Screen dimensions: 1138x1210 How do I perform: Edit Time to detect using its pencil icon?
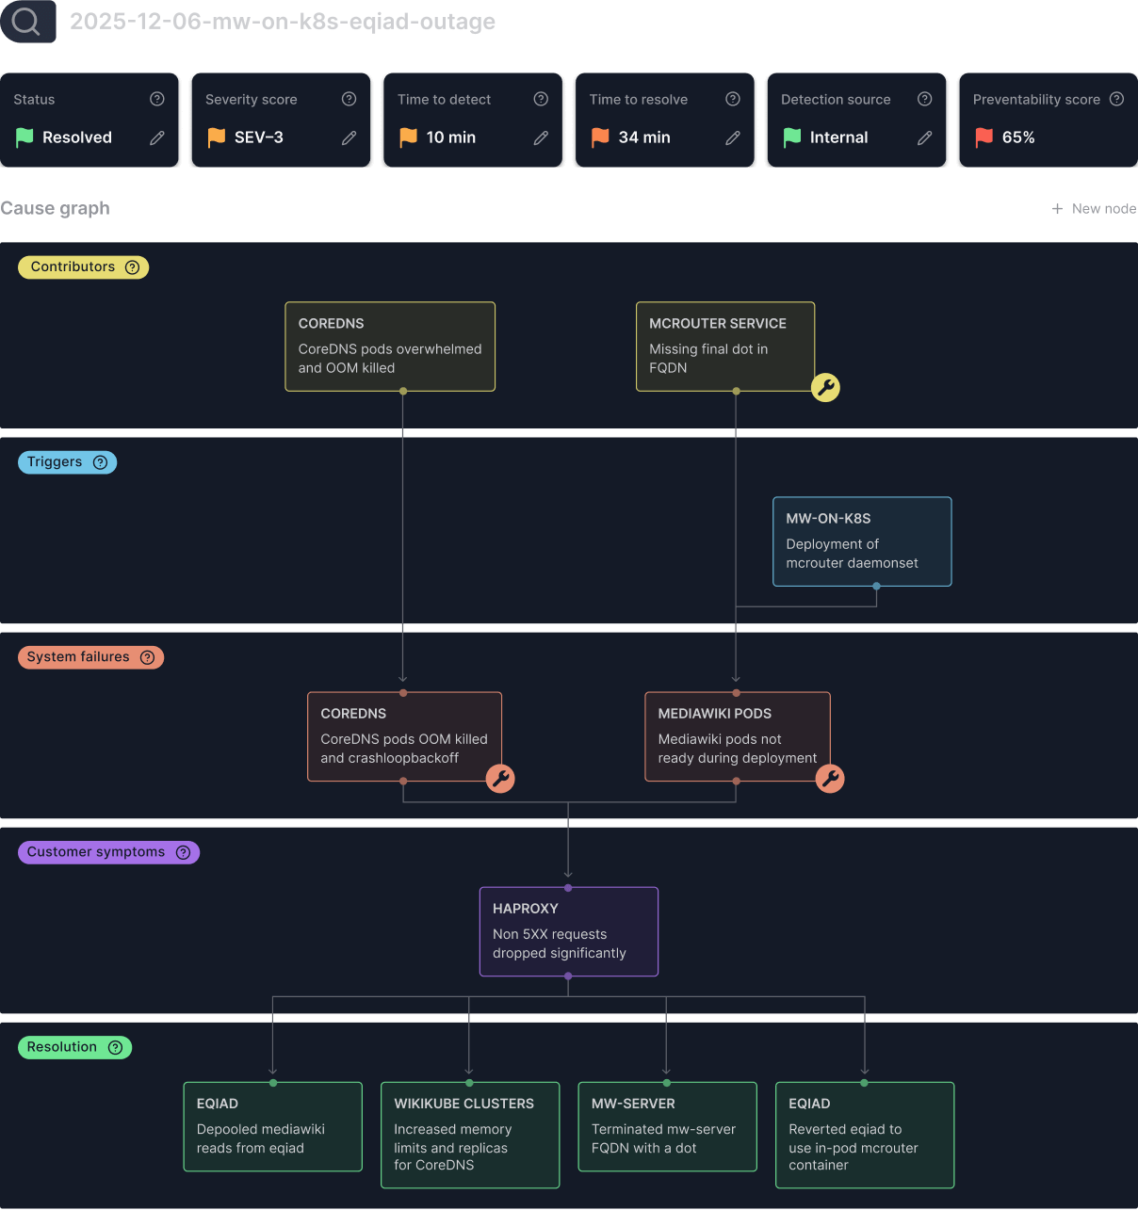click(x=541, y=137)
